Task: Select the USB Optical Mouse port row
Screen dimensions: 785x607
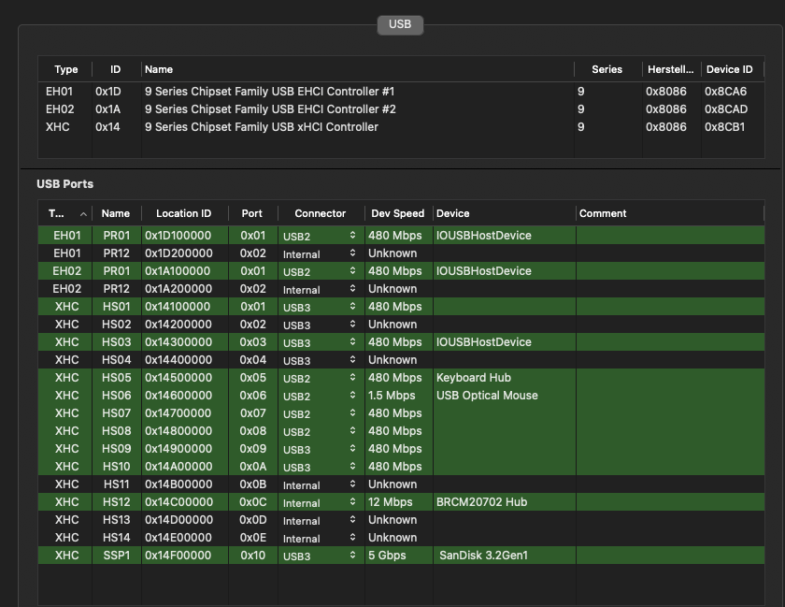Action: pyautogui.click(x=487, y=396)
